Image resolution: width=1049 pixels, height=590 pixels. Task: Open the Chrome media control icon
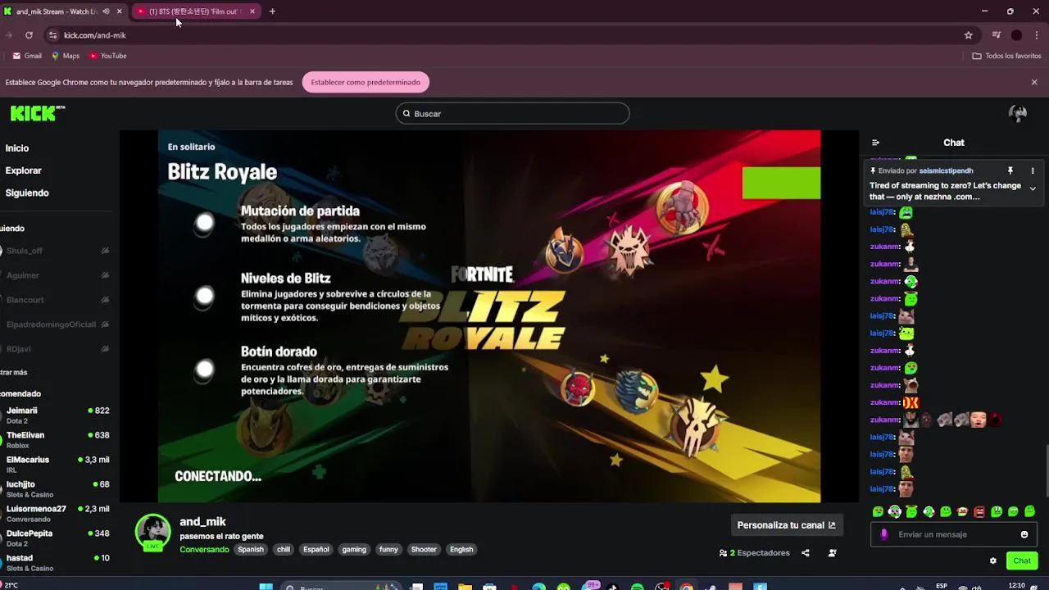tap(997, 35)
